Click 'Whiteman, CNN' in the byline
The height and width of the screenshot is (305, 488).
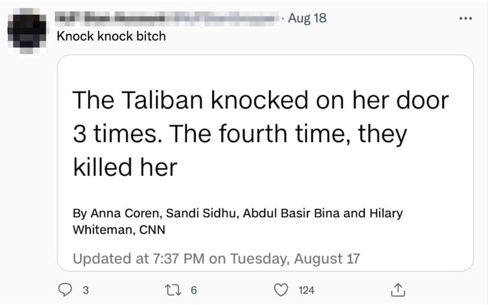119,230
